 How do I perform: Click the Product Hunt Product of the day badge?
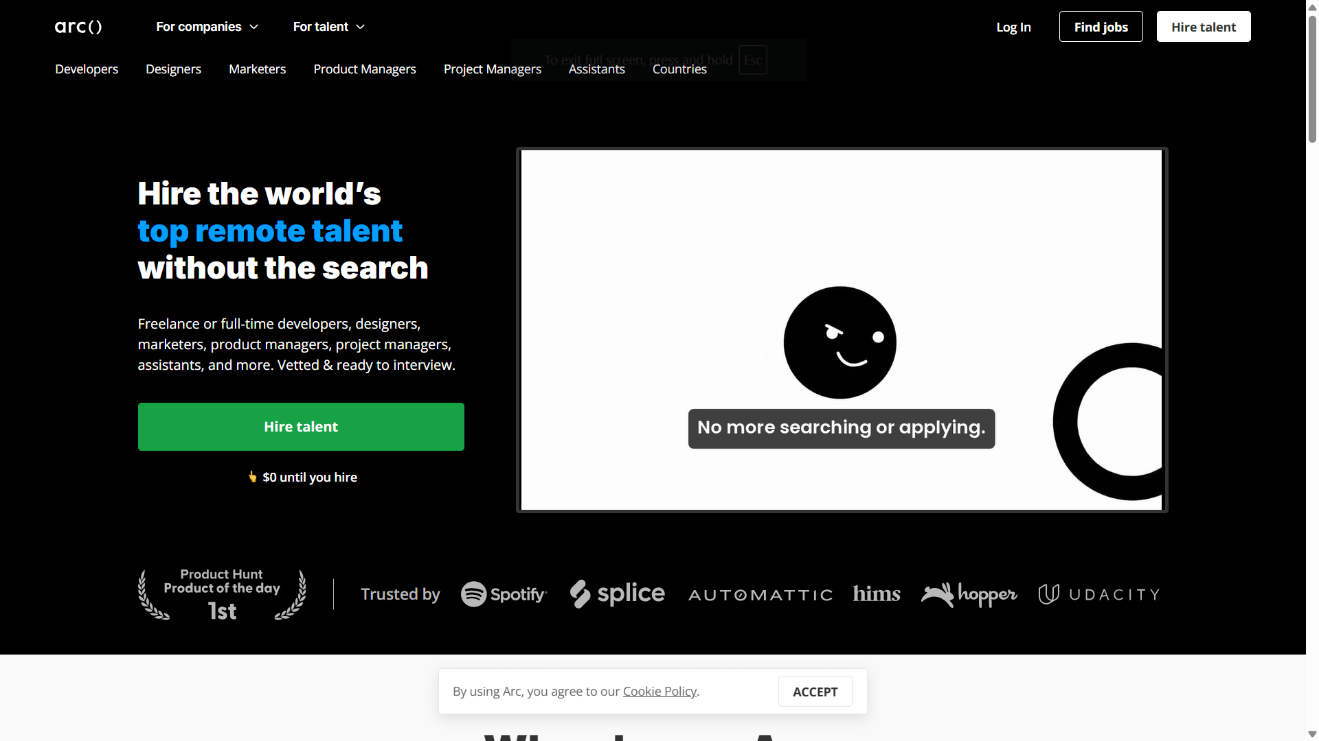pyautogui.click(x=221, y=594)
